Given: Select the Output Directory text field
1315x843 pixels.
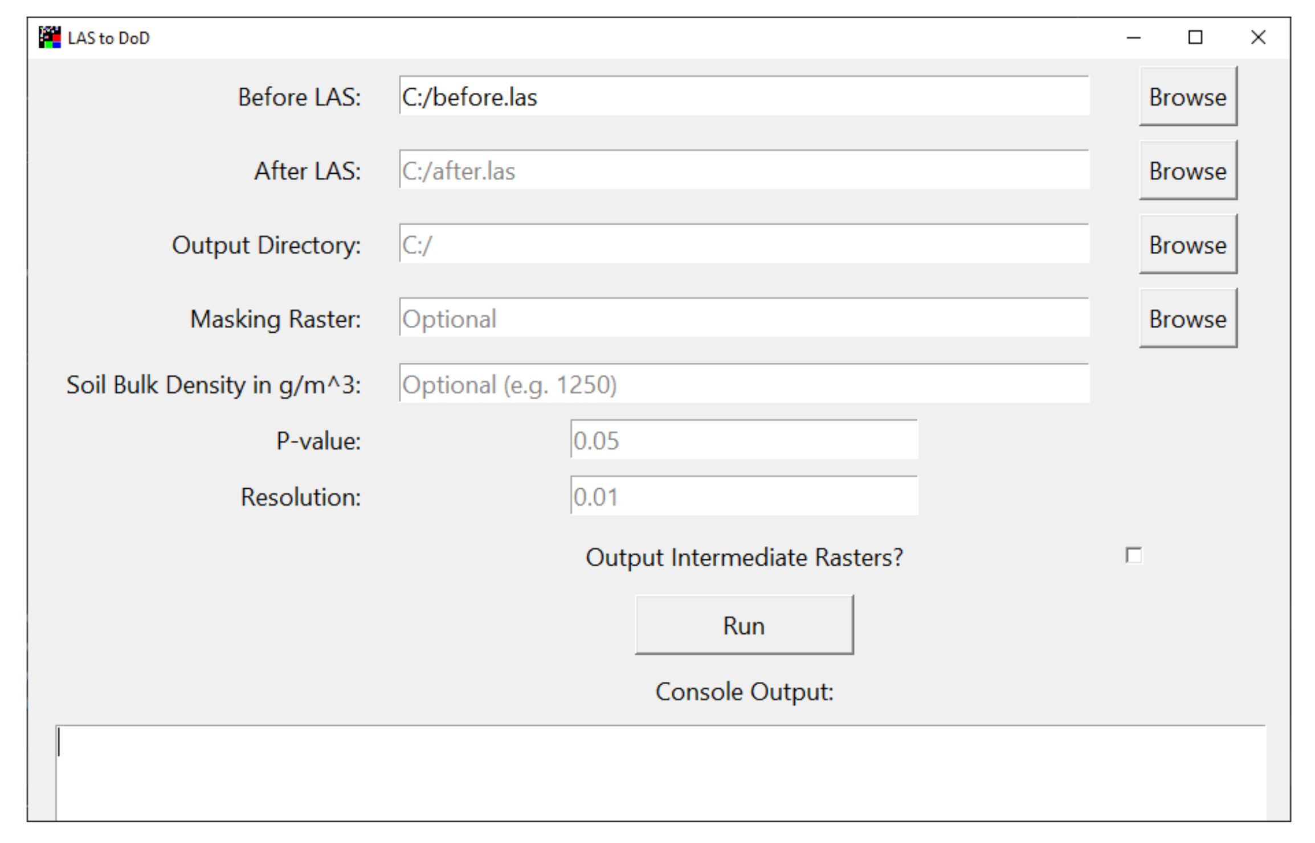Looking at the screenshot, I should click(744, 244).
